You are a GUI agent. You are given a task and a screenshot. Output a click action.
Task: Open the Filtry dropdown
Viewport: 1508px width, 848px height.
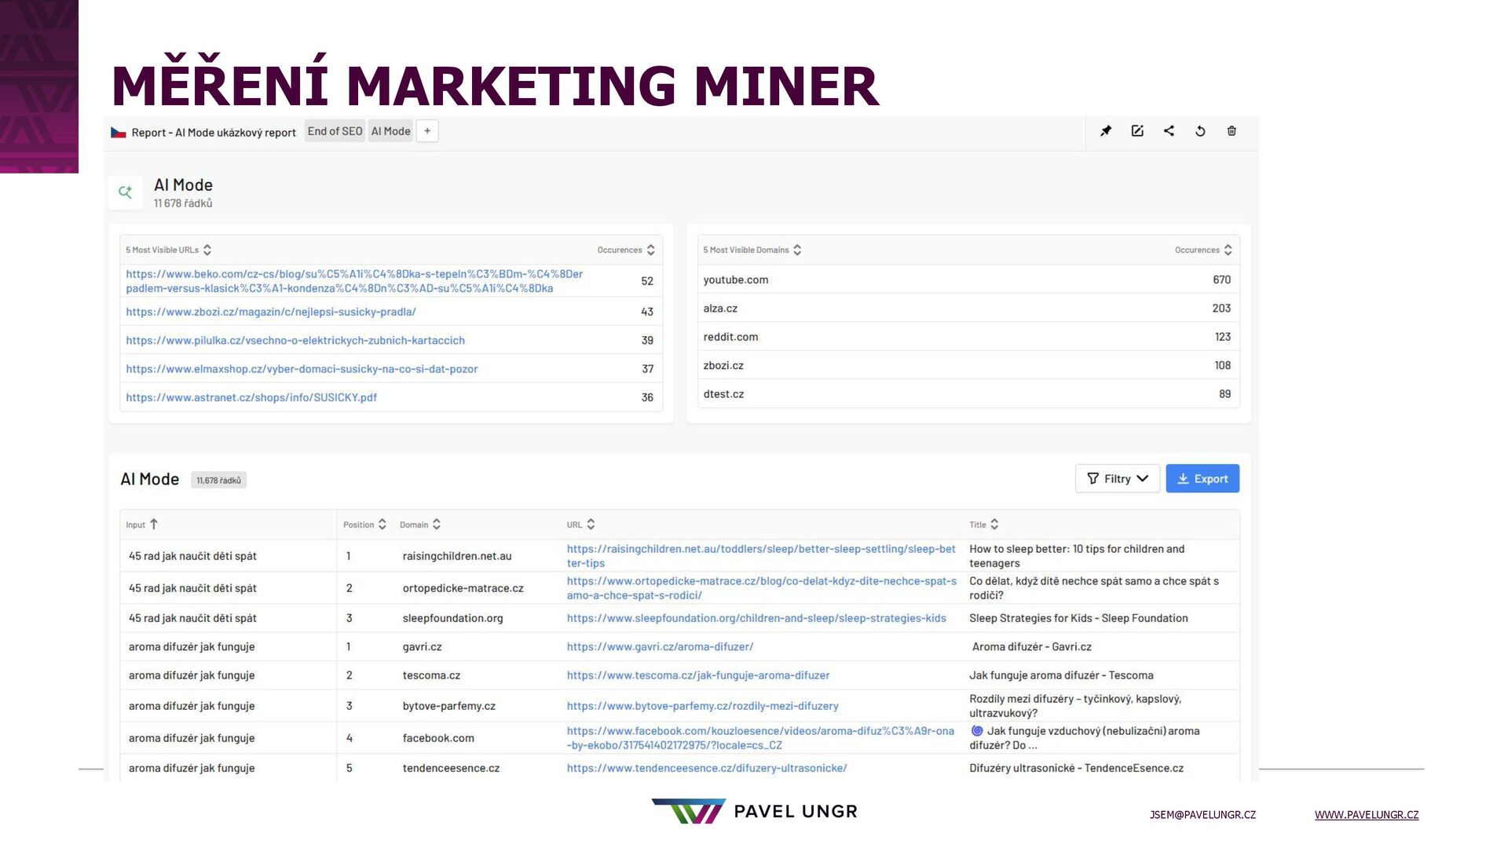pyautogui.click(x=1117, y=479)
